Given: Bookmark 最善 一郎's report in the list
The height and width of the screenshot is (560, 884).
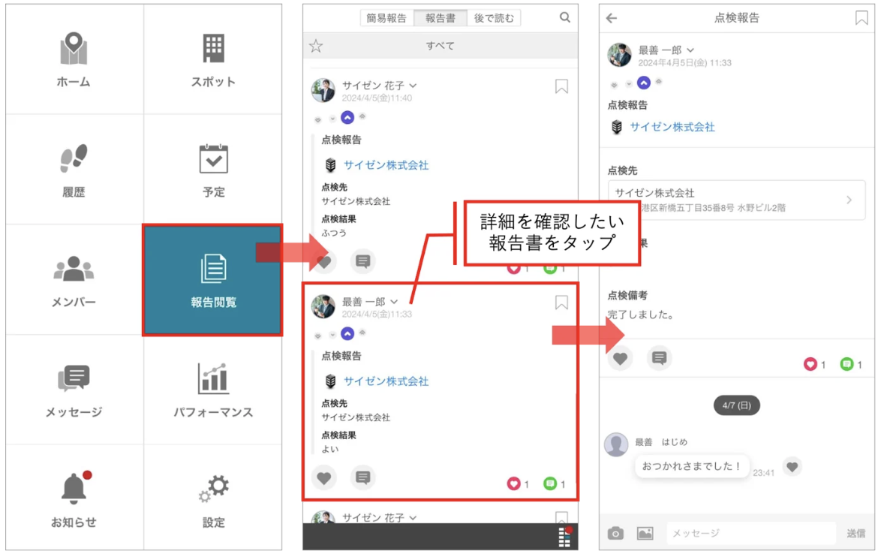Looking at the screenshot, I should coord(561,303).
